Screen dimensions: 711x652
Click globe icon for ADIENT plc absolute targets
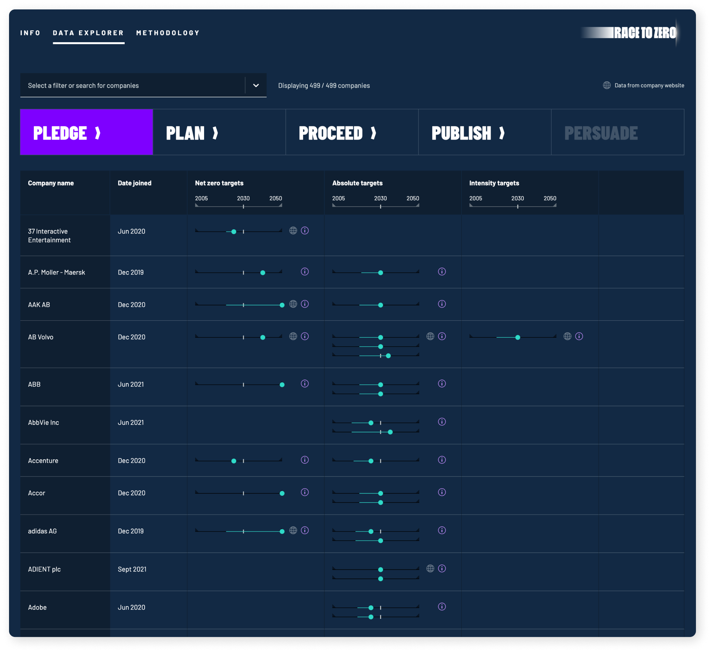430,569
